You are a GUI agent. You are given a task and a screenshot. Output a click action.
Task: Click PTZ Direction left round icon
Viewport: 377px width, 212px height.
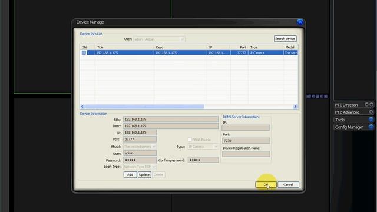click(x=366, y=105)
